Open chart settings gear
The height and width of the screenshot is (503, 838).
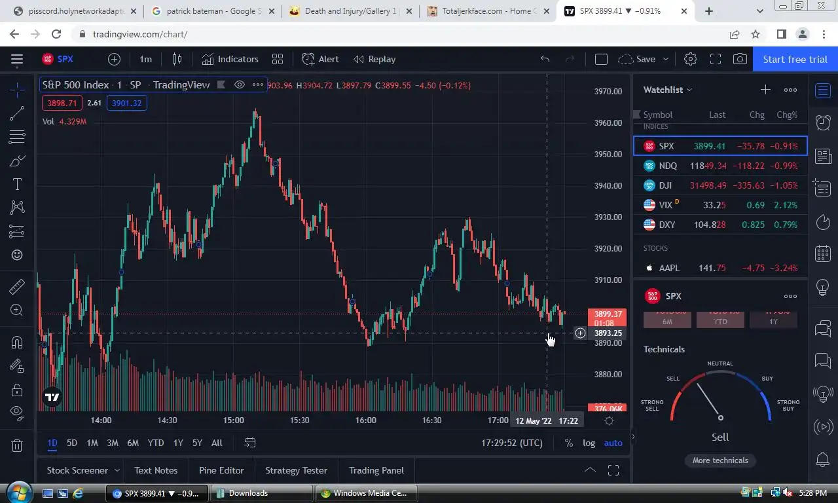pos(690,59)
